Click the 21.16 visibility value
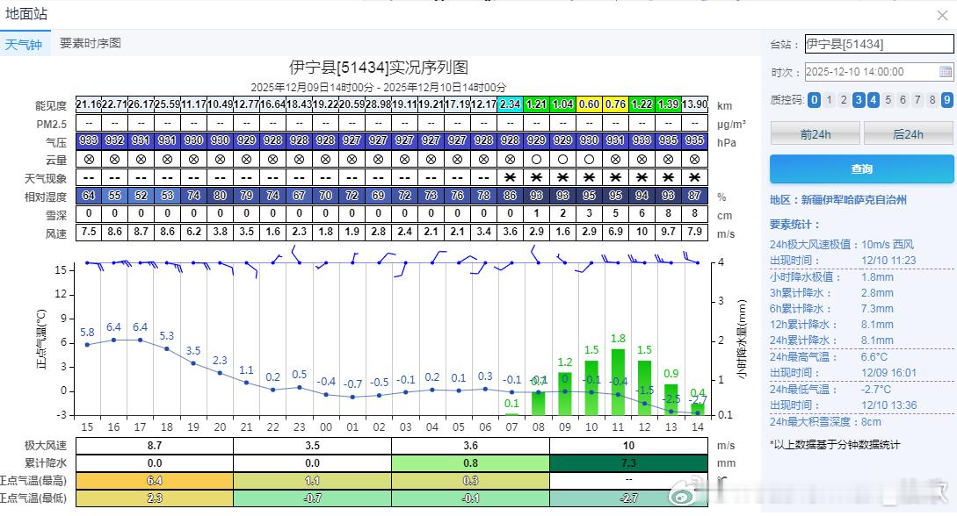Screen dimensions: 957x516 tap(89, 104)
